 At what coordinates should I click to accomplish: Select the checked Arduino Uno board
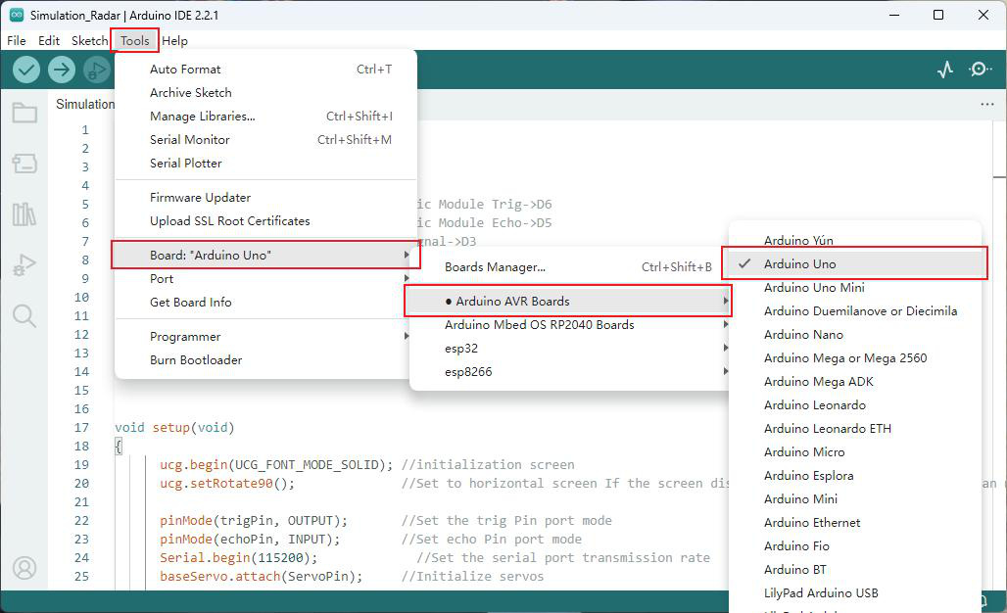(x=855, y=263)
